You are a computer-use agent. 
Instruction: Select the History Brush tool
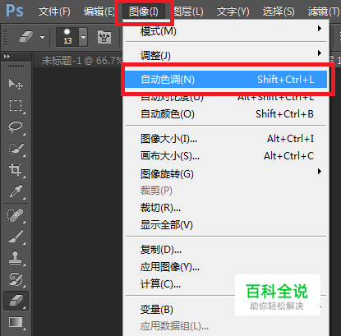16,279
